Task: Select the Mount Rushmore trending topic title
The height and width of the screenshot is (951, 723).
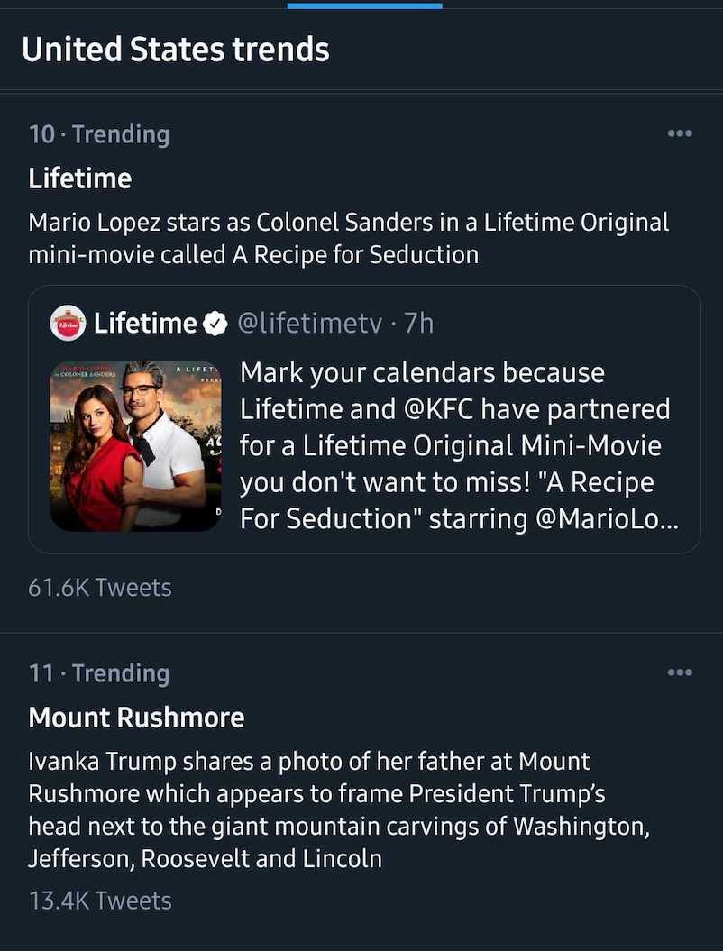Action: pos(136,718)
